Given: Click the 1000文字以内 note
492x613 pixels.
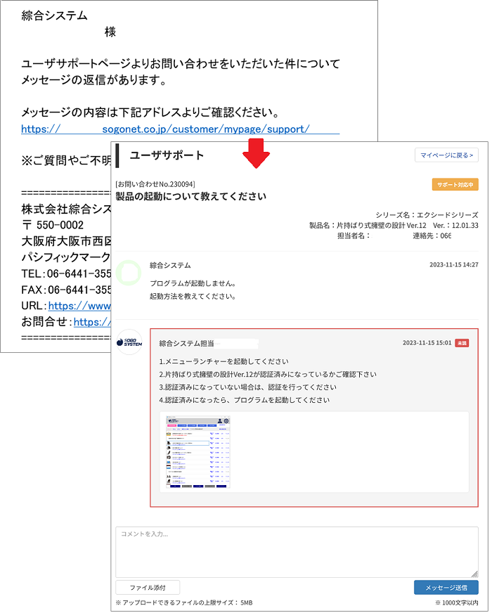Looking at the screenshot, I should (456, 603).
